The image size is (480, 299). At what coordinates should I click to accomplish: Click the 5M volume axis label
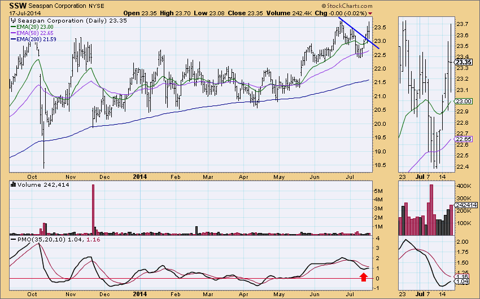click(x=378, y=191)
